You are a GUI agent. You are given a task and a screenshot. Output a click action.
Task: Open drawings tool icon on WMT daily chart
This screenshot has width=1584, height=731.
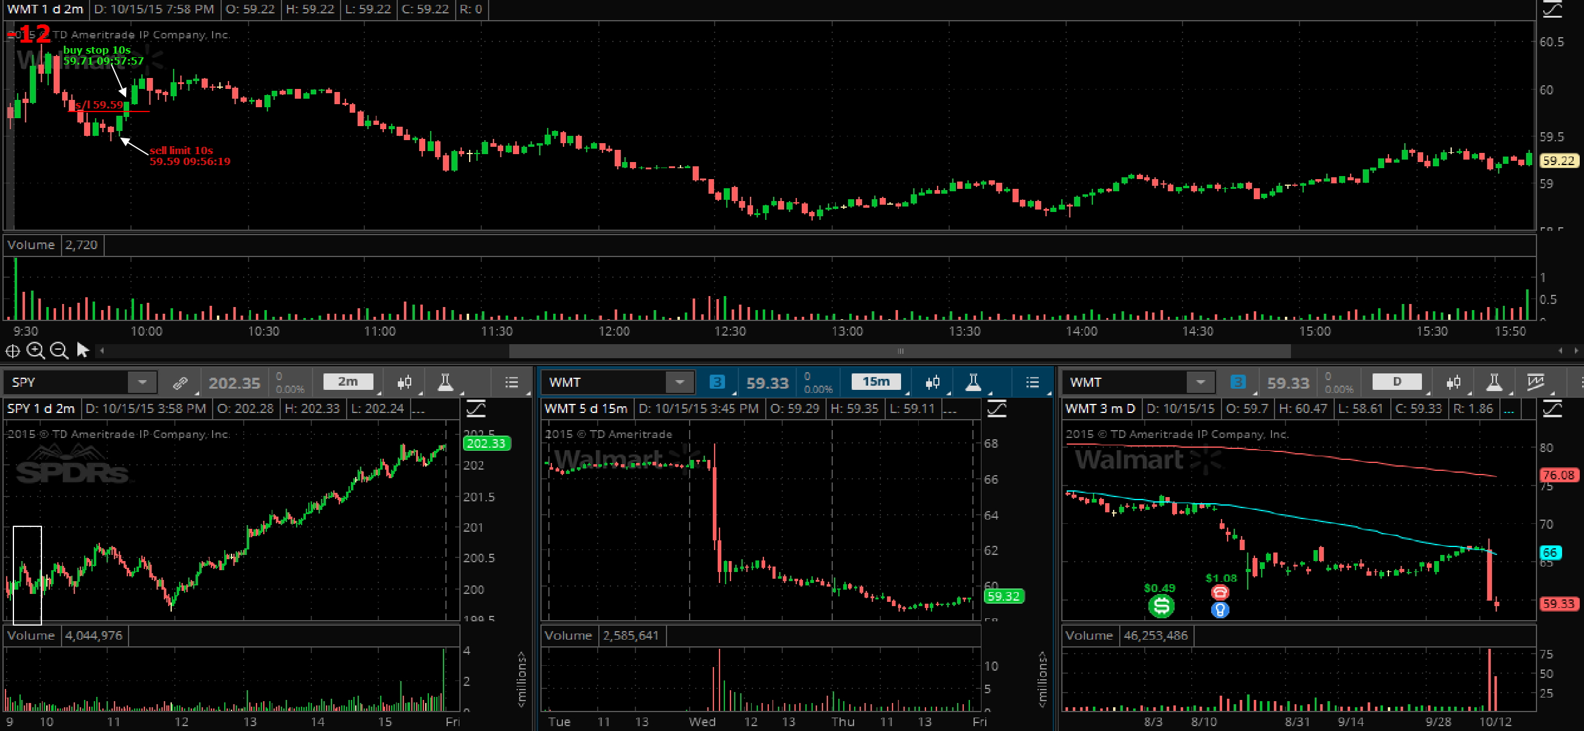click(x=1535, y=383)
